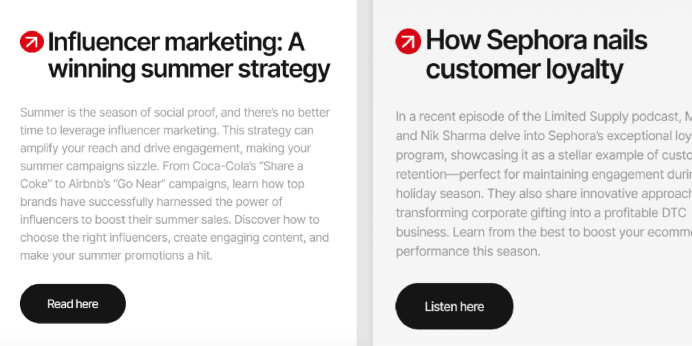
Task: Open the Listen here button
Action: click(x=454, y=306)
